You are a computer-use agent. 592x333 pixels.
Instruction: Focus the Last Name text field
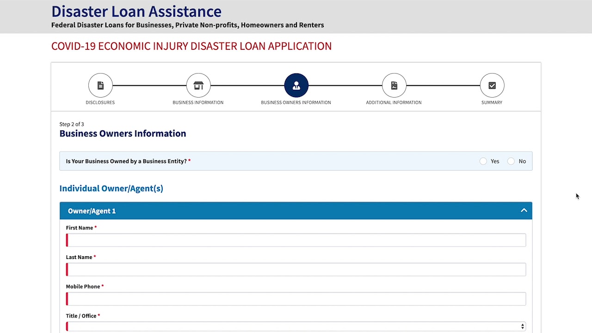coord(296,269)
